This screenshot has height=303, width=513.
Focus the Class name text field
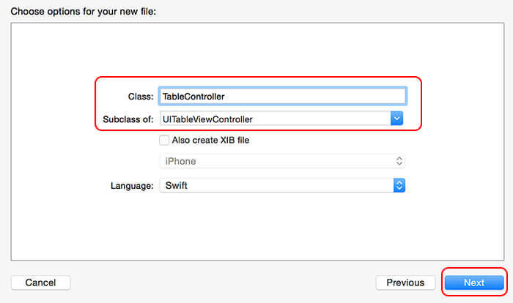pyautogui.click(x=283, y=96)
